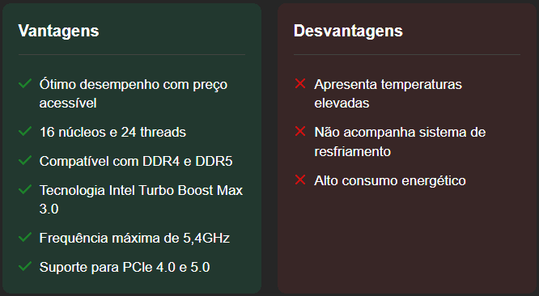Select the Desvantagens heading
This screenshot has width=539, height=296.
coord(348,31)
